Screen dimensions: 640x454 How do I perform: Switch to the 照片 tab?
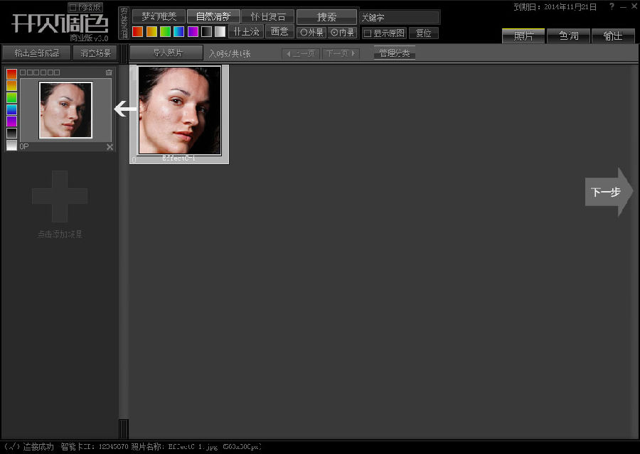coord(523,36)
